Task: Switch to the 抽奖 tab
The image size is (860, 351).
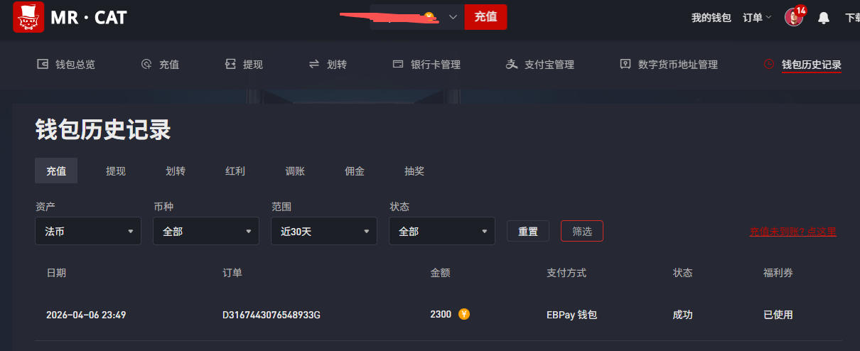Action: point(414,171)
